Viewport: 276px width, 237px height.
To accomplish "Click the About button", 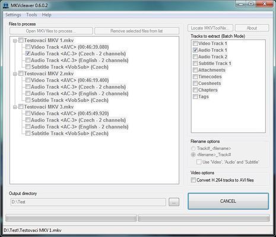I will 252,28.
